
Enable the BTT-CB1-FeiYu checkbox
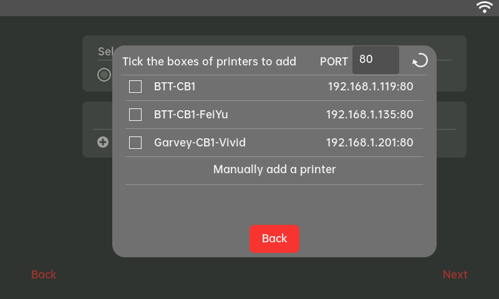click(x=135, y=115)
